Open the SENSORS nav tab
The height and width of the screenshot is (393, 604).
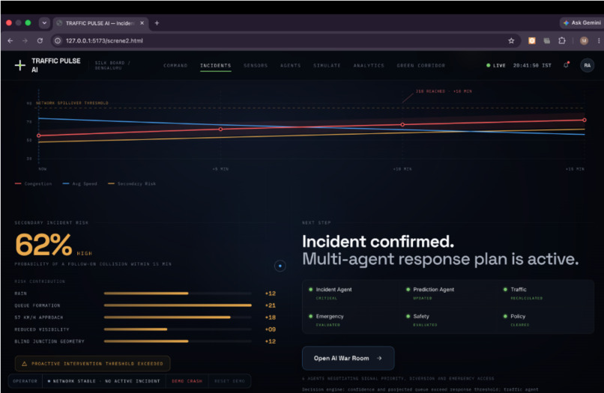256,65
